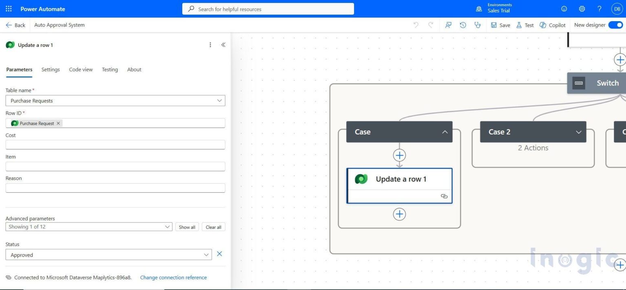Open the Copilot pane
Image resolution: width=626 pixels, height=290 pixels.
click(x=553, y=25)
